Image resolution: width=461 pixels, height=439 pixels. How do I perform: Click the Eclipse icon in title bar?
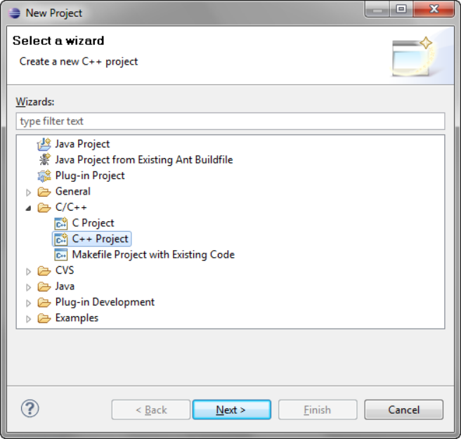point(14,12)
